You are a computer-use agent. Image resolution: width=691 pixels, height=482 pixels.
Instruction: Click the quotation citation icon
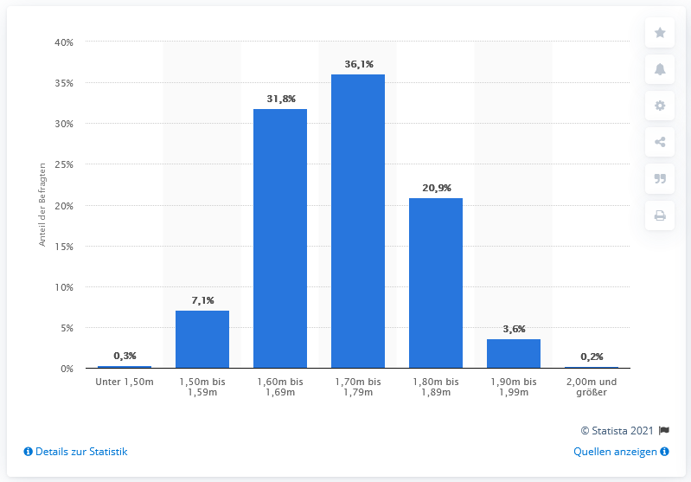[660, 179]
